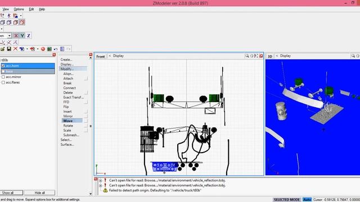The width and height of the screenshot is (360, 202).
Task: Click the greyed redo icon in toolbar
Action: tap(69, 49)
